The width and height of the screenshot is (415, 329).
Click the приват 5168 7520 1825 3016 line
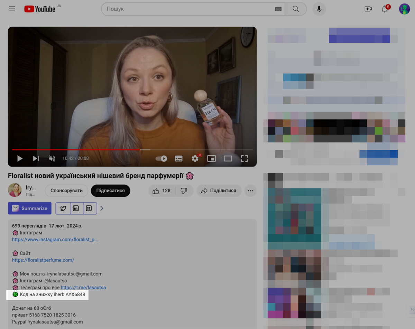(44, 315)
